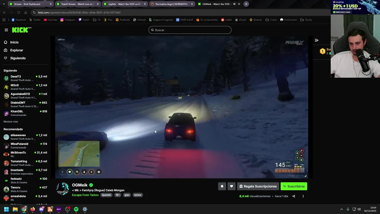Click OGMeik channel avatar
Image resolution: width=380 pixels, height=214 pixels.
point(63,189)
